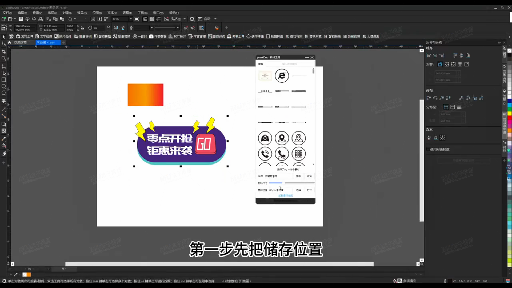Select the Text tool in the toolbox
Image resolution: width=512 pixels, height=288 pixels.
(4, 101)
